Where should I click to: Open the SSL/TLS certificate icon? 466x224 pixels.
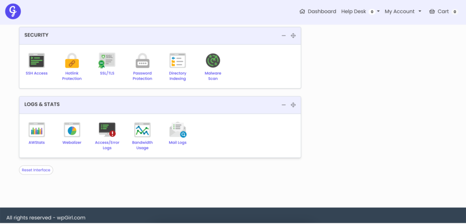click(x=107, y=60)
